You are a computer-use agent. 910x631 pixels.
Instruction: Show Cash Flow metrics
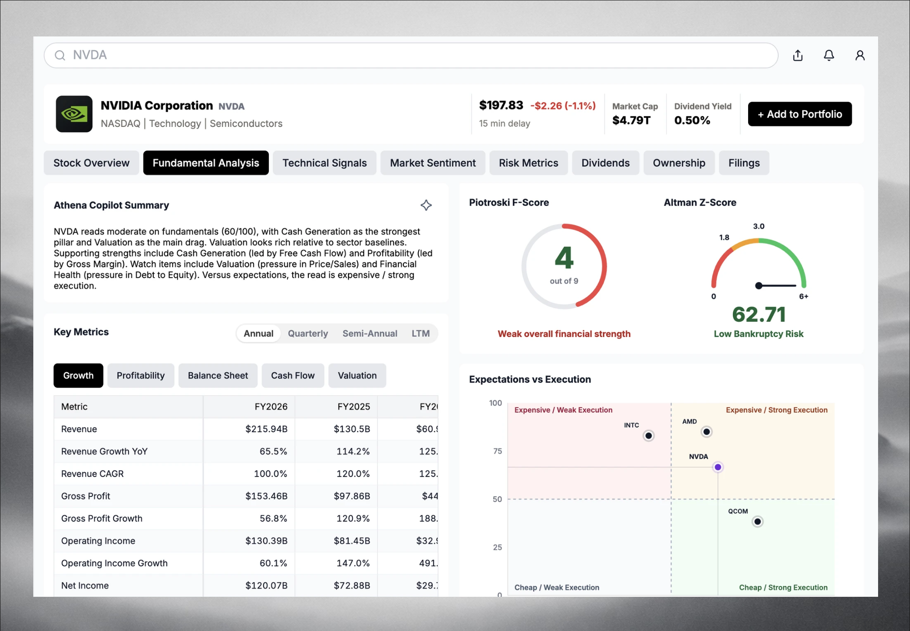click(293, 375)
